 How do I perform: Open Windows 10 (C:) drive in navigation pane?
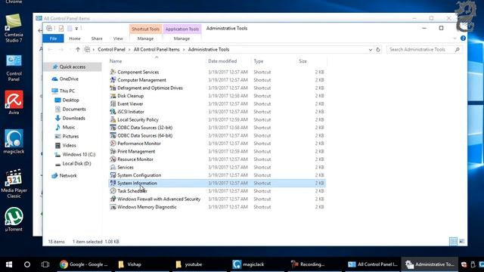[79, 154]
